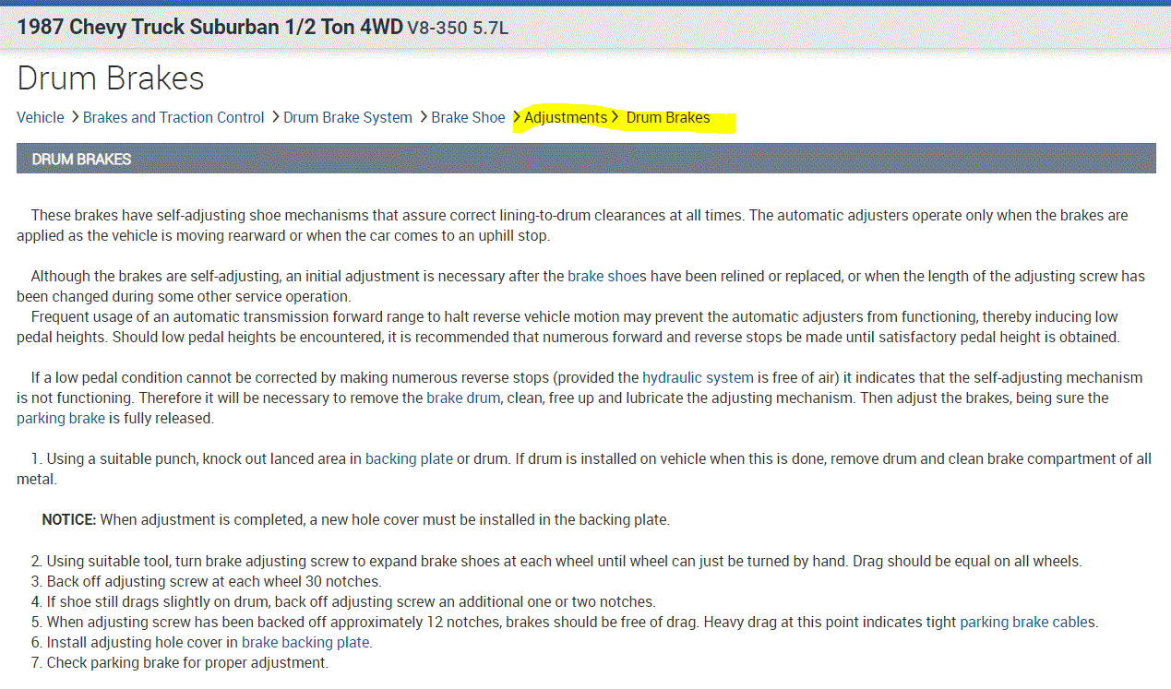Viewport: 1171px width, 689px height.
Task: Click the DRUM BRAKES section header bar
Action: tap(586, 159)
